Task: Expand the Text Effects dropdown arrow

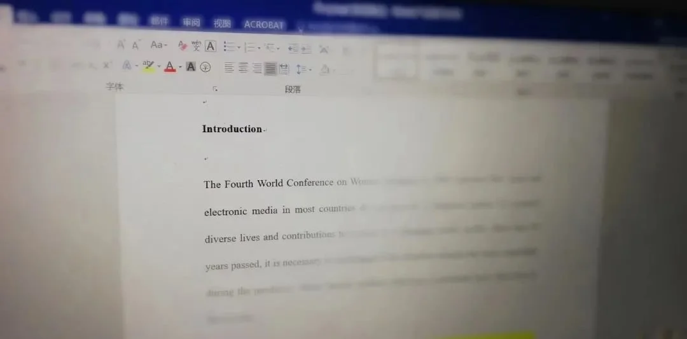Action: click(137, 67)
